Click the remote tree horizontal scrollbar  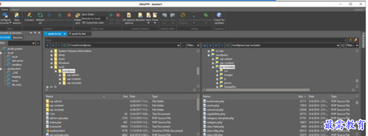pos(258,90)
